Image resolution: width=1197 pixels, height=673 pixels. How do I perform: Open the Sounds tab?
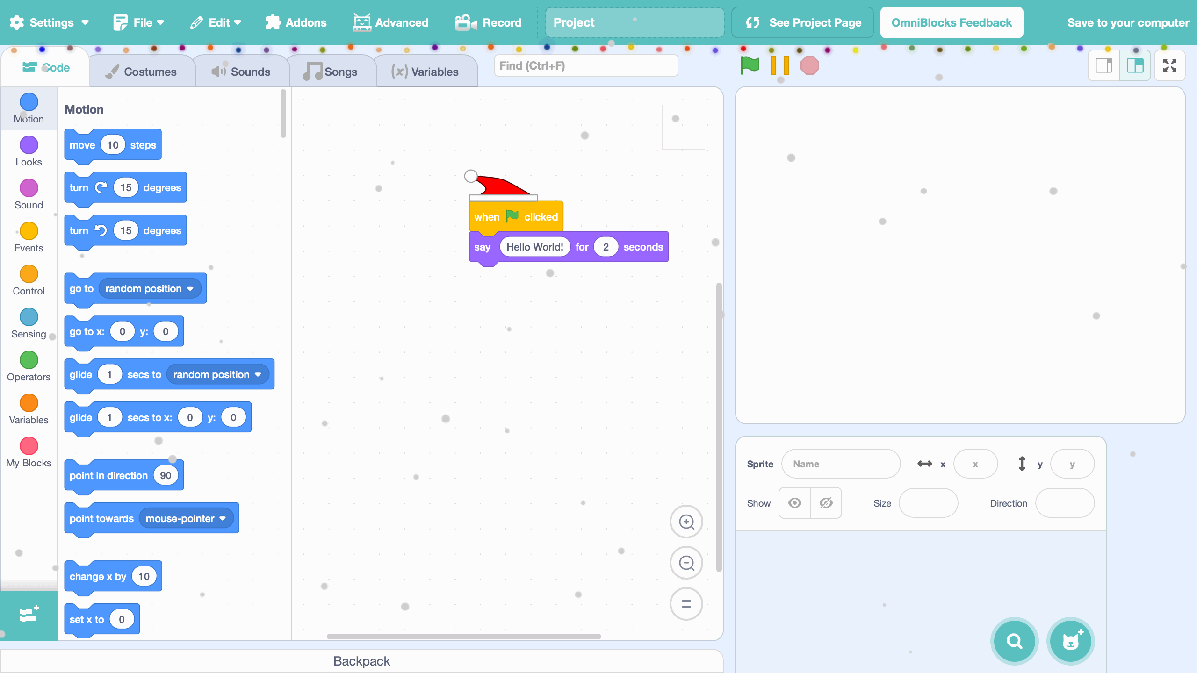[241, 72]
